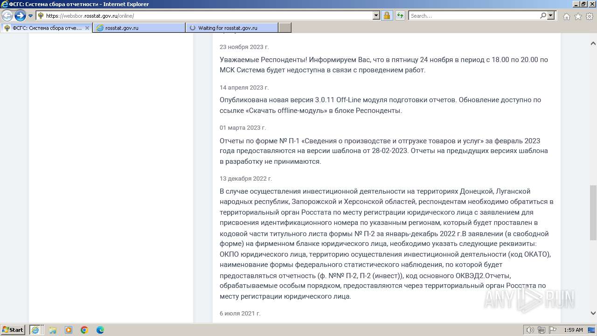Screen dimensions: 597x336
Task: Click the magnifier search icon
Action: tap(543, 16)
